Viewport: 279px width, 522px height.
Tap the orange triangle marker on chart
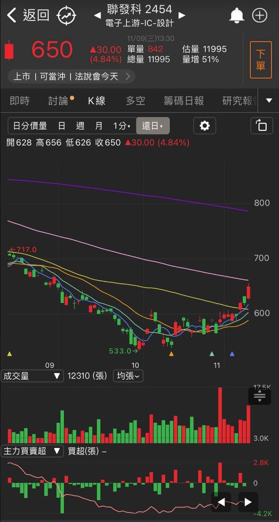pos(171,354)
